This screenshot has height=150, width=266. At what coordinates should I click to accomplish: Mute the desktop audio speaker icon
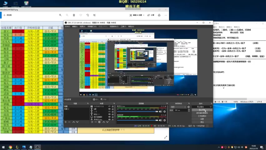161,120
